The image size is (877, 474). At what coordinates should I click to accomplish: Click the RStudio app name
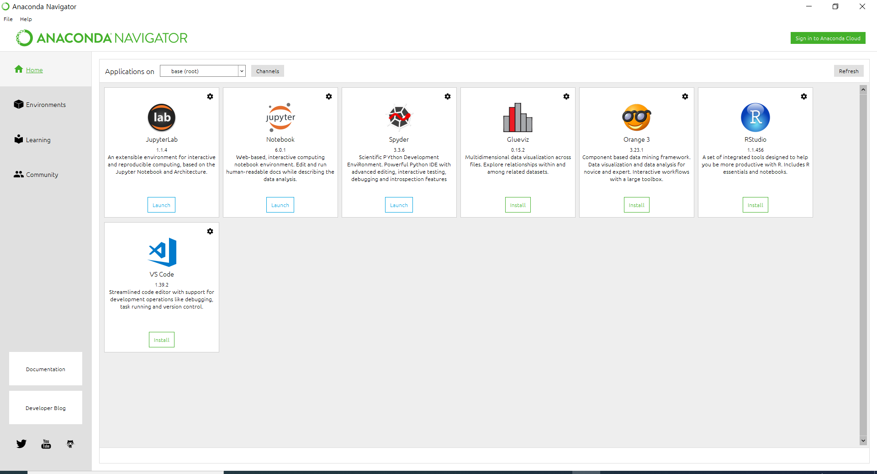tap(755, 139)
